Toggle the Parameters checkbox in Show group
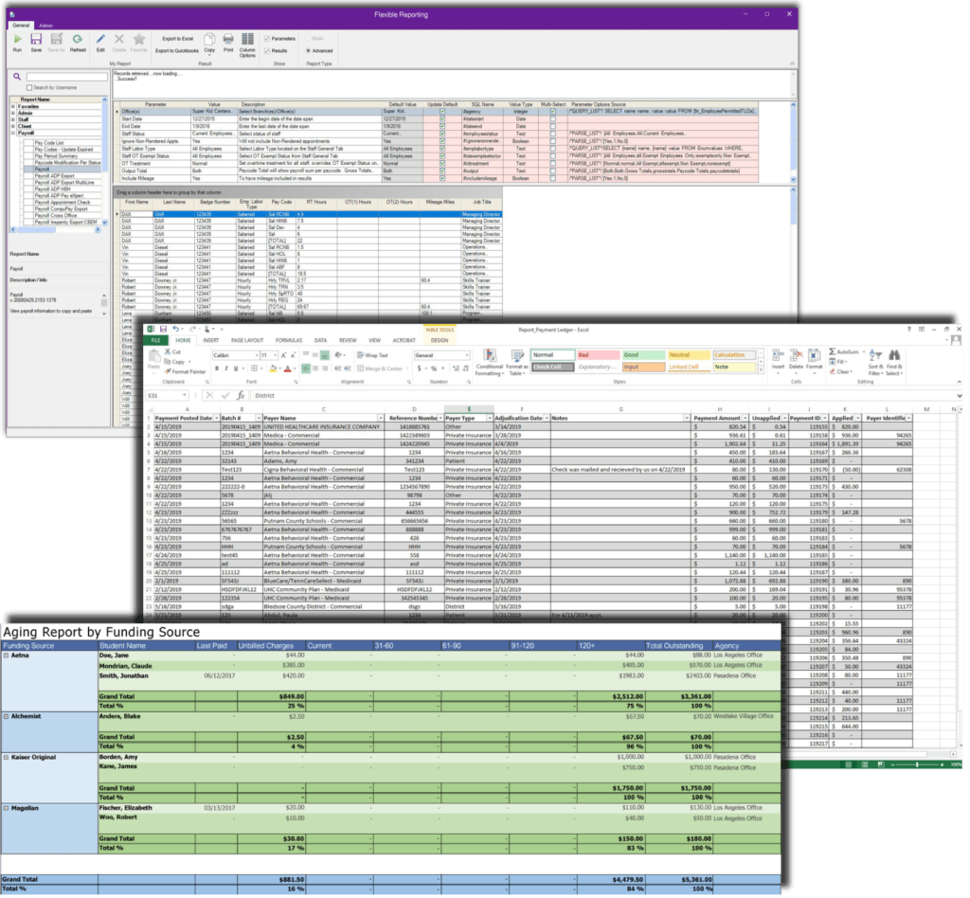970x898 pixels. 267,39
